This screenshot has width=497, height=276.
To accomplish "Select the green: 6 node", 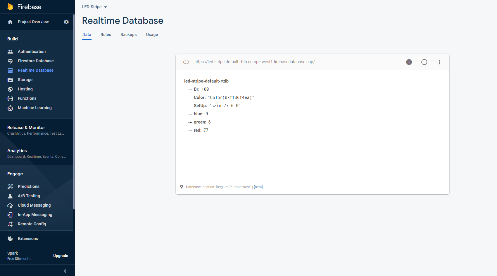I will (202, 122).
